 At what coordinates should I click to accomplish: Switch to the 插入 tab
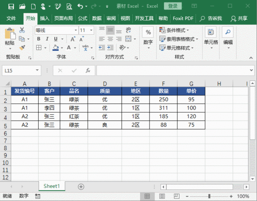(x=45, y=18)
